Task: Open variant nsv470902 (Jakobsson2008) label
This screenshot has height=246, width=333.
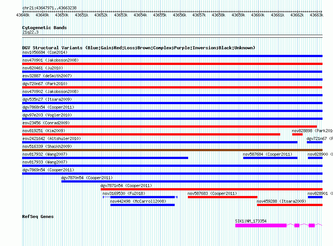Action: coord(51,91)
